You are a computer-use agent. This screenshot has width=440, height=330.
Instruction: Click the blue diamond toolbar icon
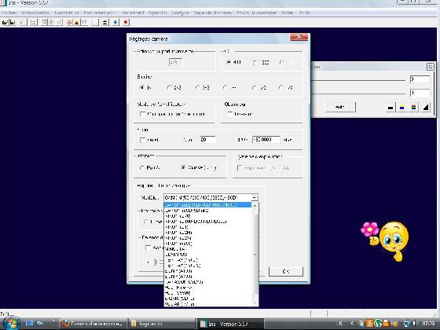tap(116, 22)
